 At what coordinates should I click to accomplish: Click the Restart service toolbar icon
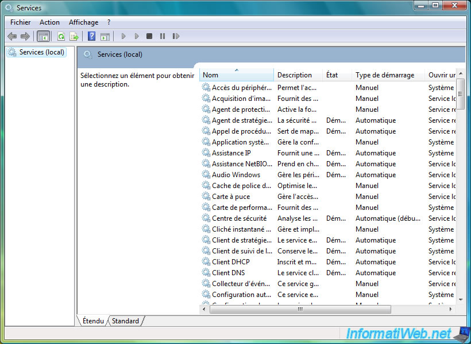point(176,36)
